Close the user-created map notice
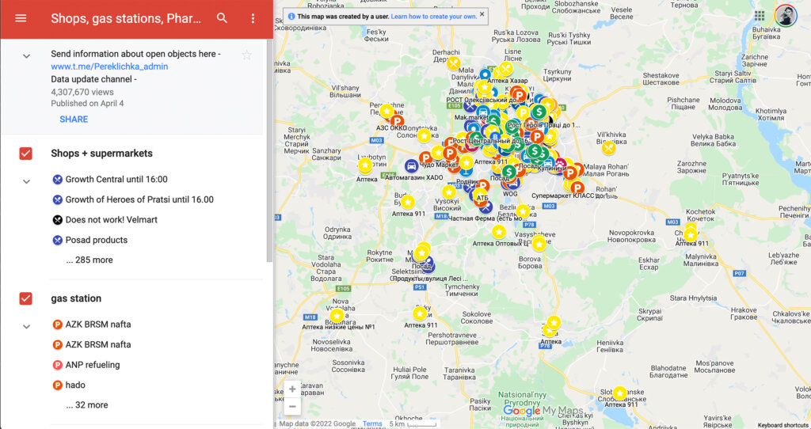 482,15
